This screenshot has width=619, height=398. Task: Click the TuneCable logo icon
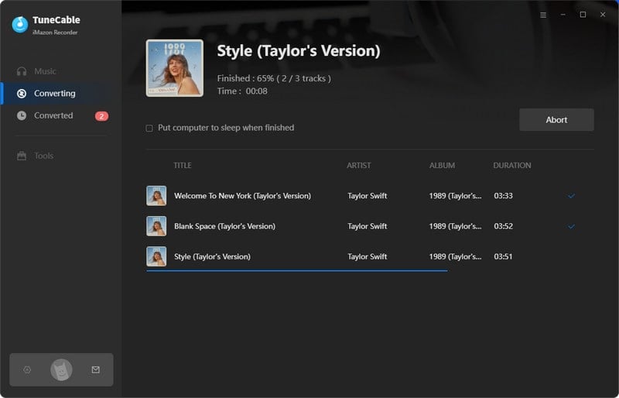pos(20,25)
